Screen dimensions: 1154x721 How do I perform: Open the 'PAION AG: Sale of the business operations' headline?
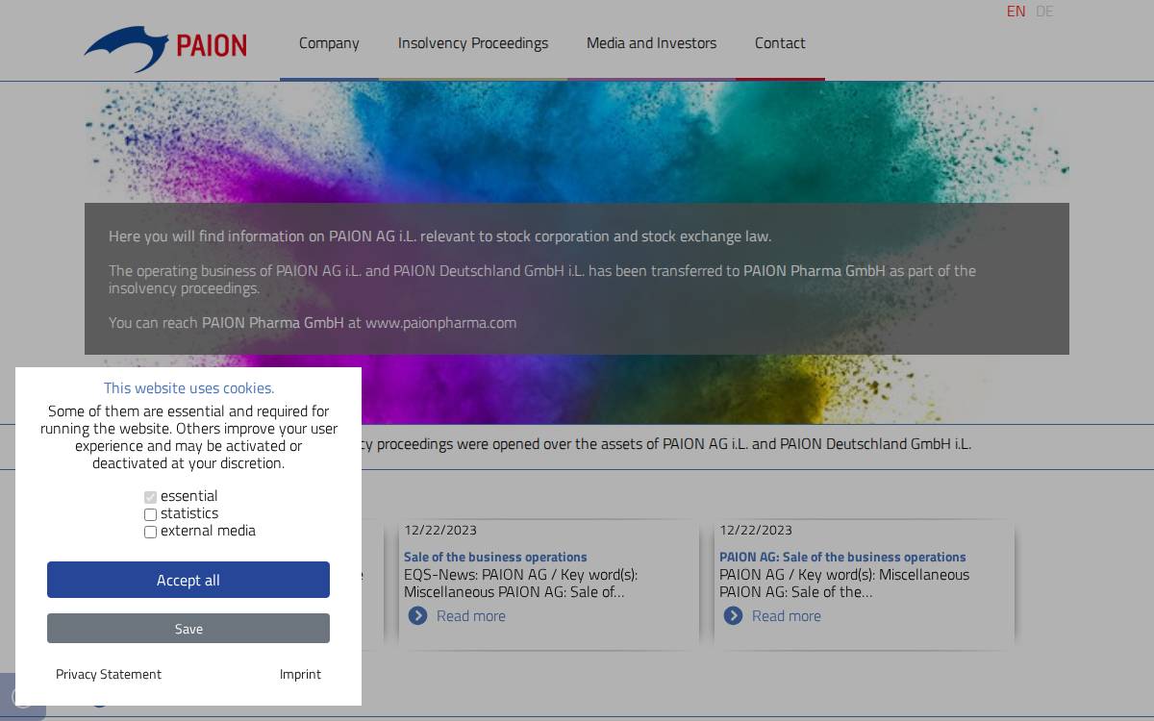coord(842,557)
